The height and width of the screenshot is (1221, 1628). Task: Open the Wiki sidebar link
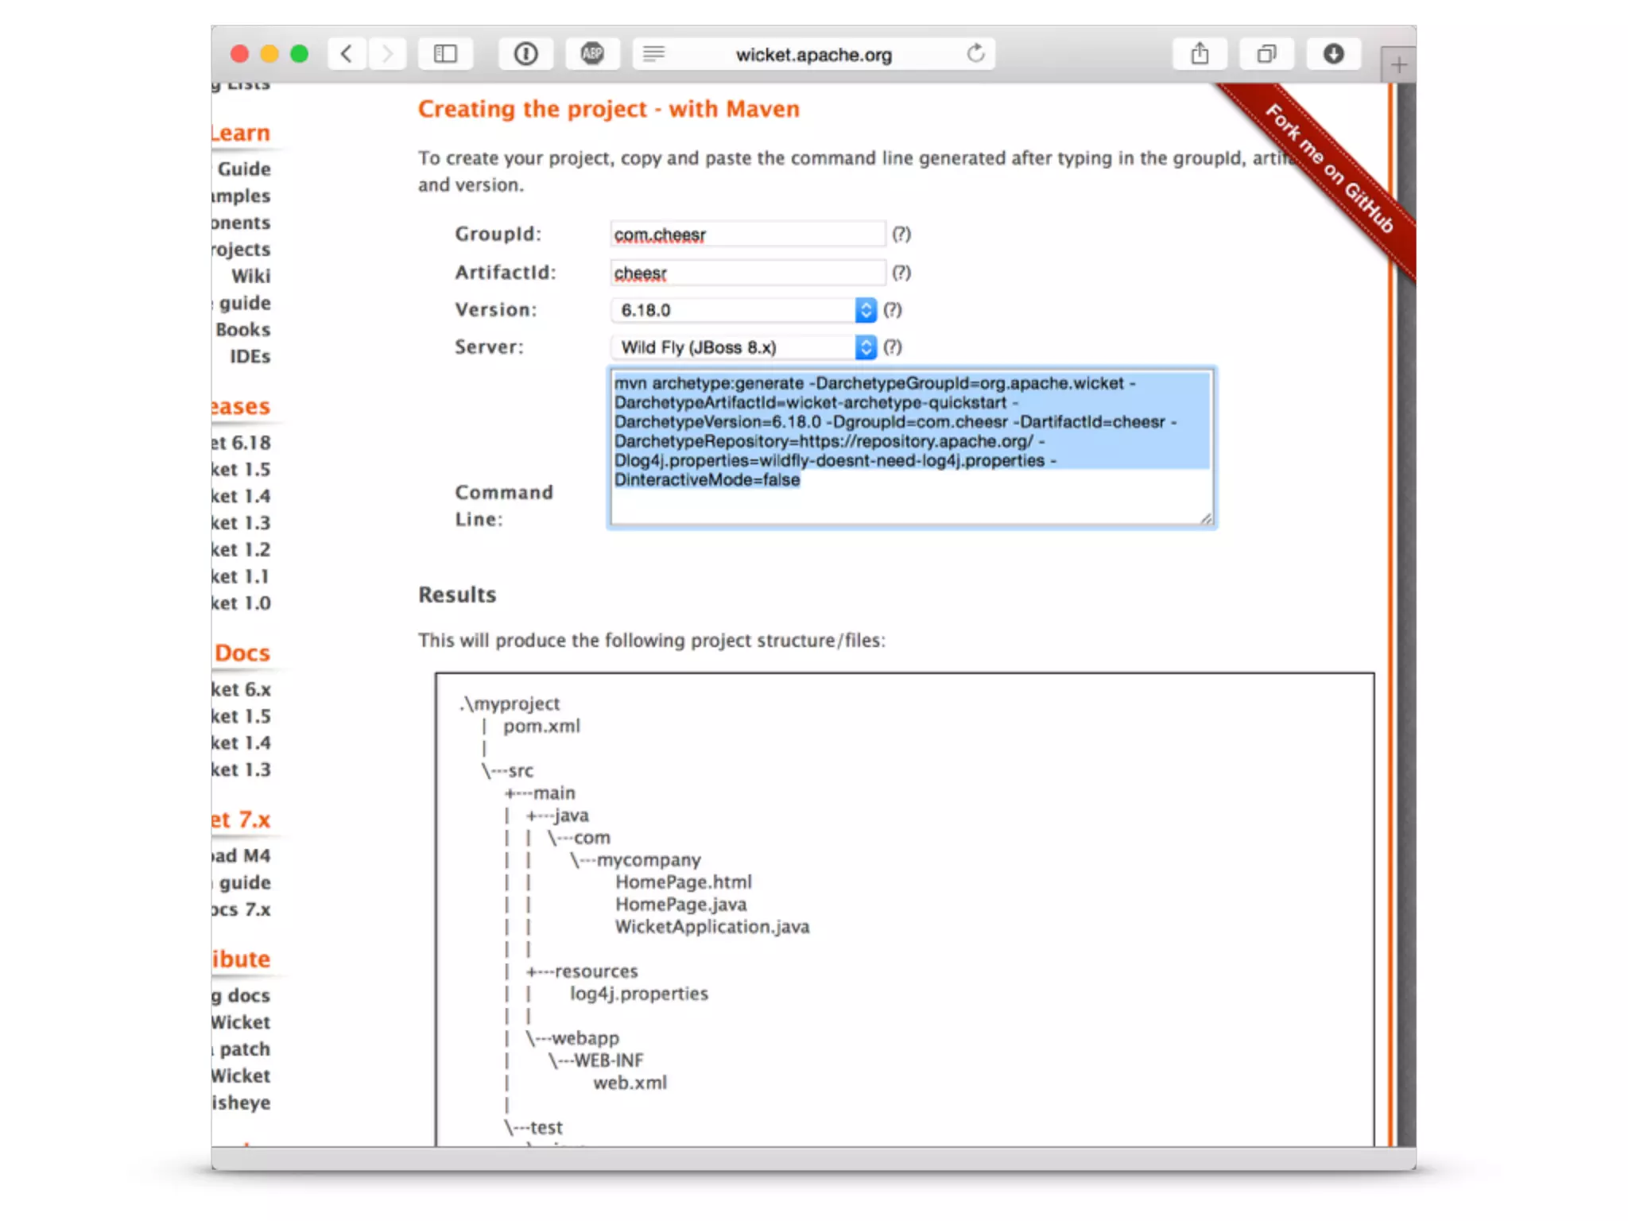(251, 276)
